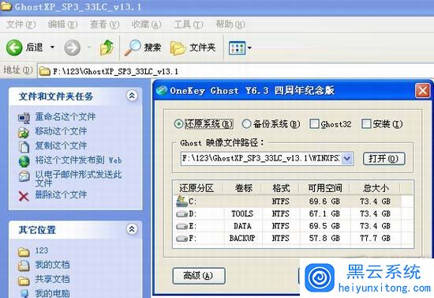434x298 pixels.
Task: Open Shared Documents (共享文档) link
Action: click(x=52, y=279)
